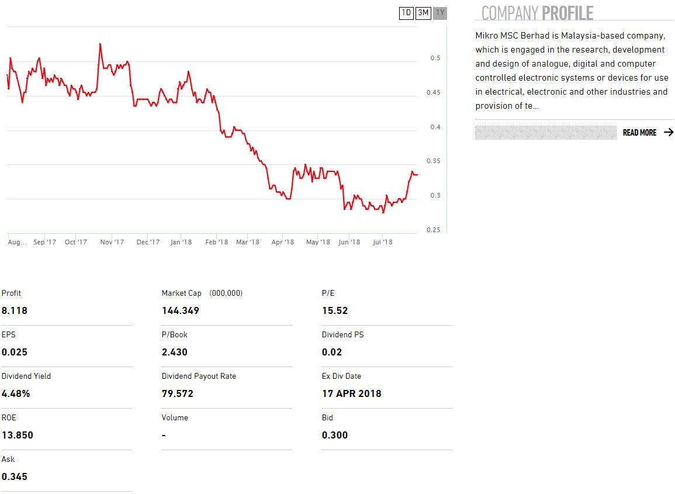Image resolution: width=675 pixels, height=494 pixels.
Task: Click the COMPANY PROFILE heading
Action: pyautogui.click(x=537, y=13)
